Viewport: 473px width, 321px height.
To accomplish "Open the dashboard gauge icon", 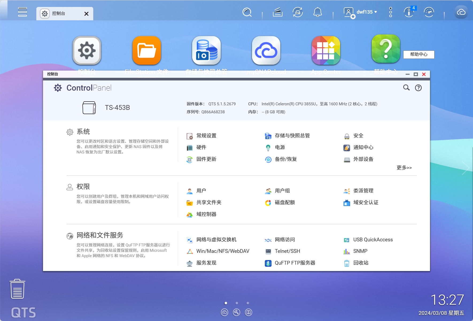I will coord(429,12).
